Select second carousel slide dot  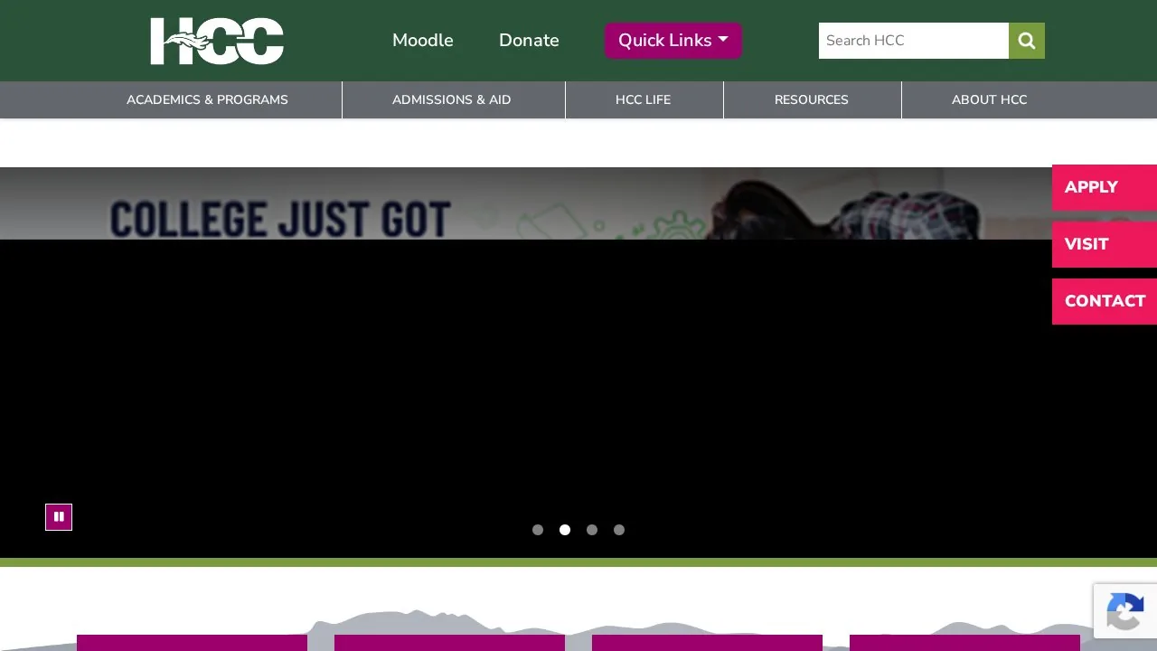[x=565, y=530]
